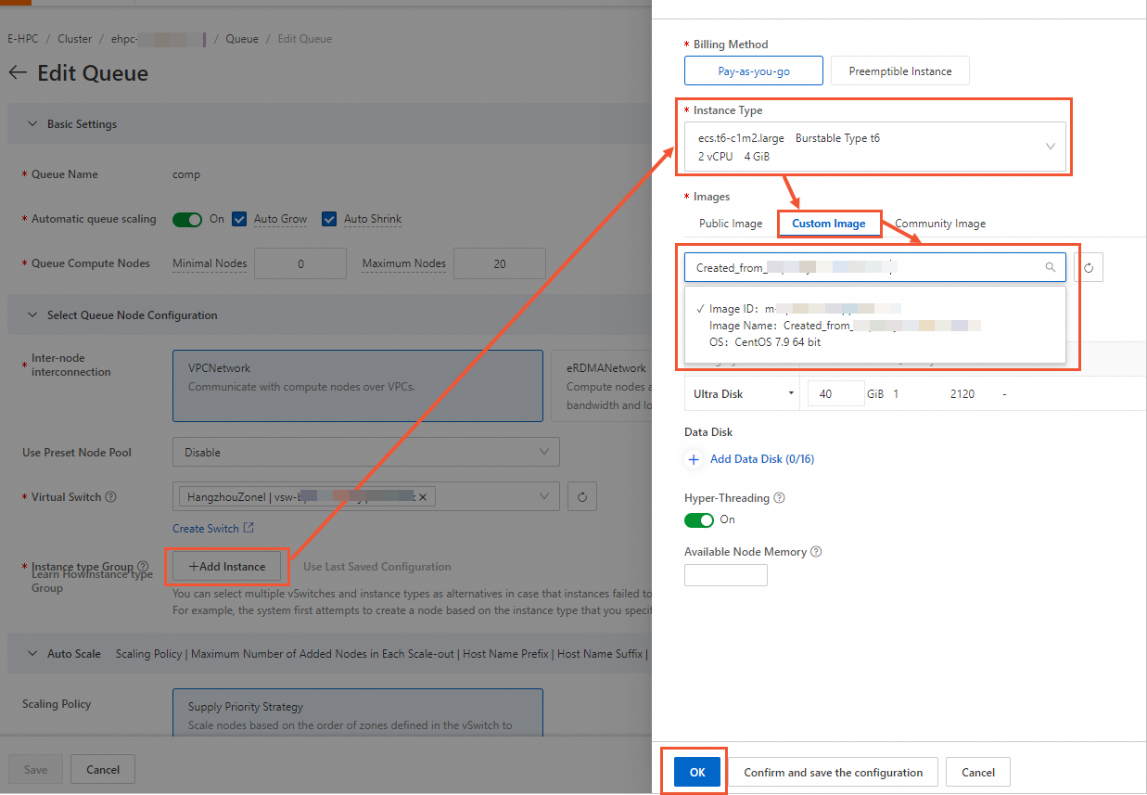1147x795 pixels.
Task: Open the Virtual Switch dropdown
Action: [x=366, y=497]
